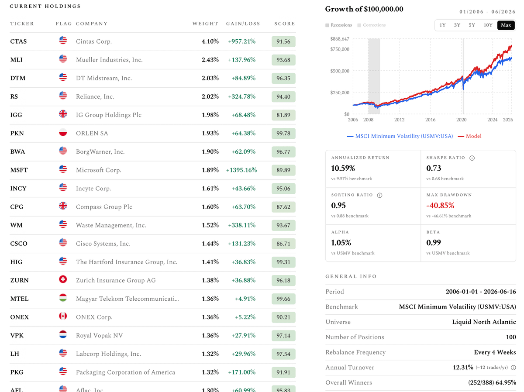524x392 pixels.
Task: Open the CTAS ticker row
Action: 152,41
